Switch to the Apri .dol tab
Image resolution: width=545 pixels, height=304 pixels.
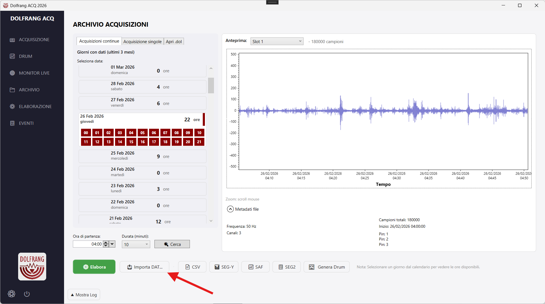point(174,42)
